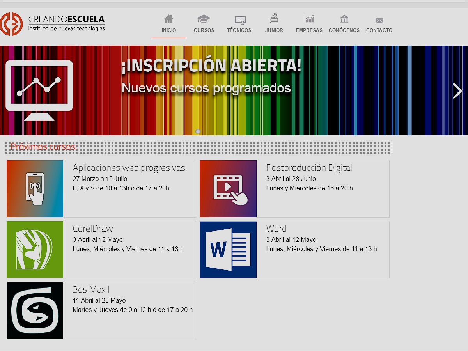This screenshot has width=468, height=351.
Task: Open the 3ds Max I title link
Action: 91,289
